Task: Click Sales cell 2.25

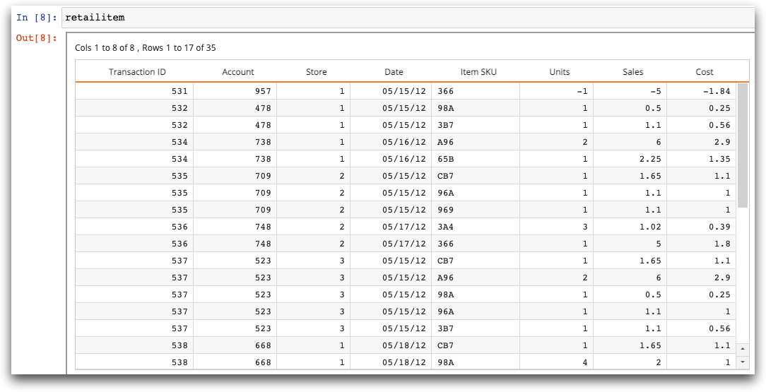Action: 630,159
